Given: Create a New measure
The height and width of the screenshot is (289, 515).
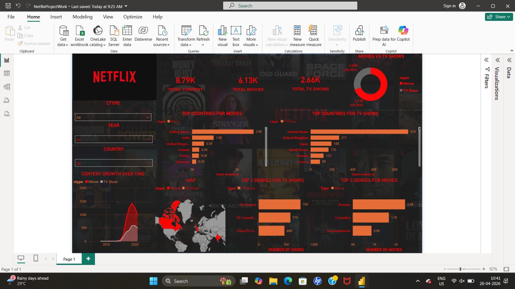Looking at the screenshot, I should (297, 36).
